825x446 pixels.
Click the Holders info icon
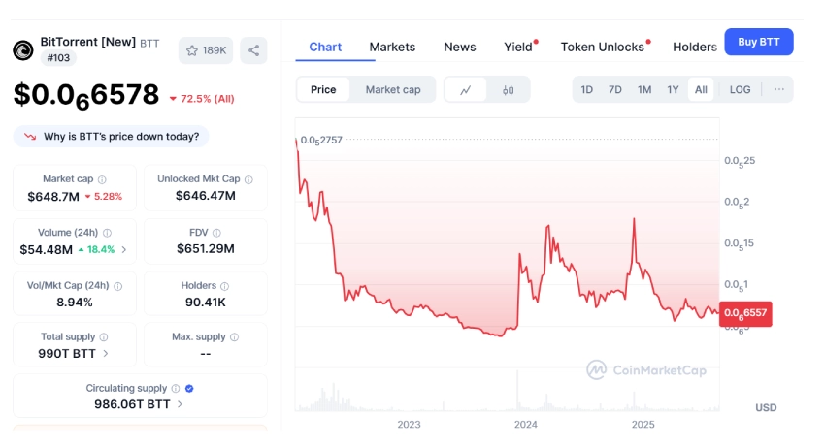(225, 286)
